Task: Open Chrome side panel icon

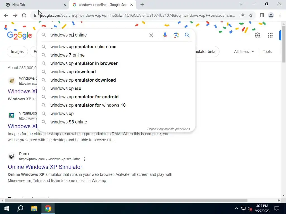Action: (262, 16)
